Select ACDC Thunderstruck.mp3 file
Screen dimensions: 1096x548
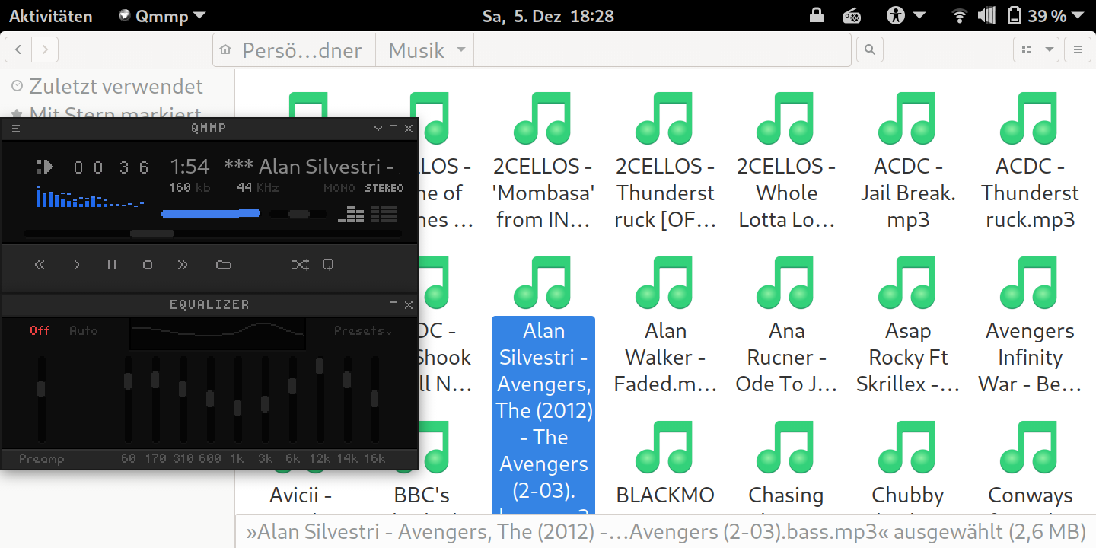tap(1029, 162)
